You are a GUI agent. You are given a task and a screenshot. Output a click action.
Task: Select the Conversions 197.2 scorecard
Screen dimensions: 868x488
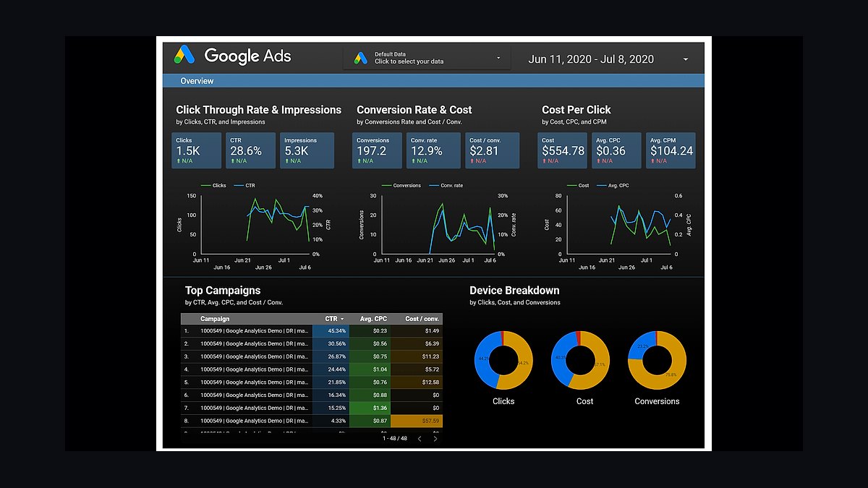[x=378, y=150]
